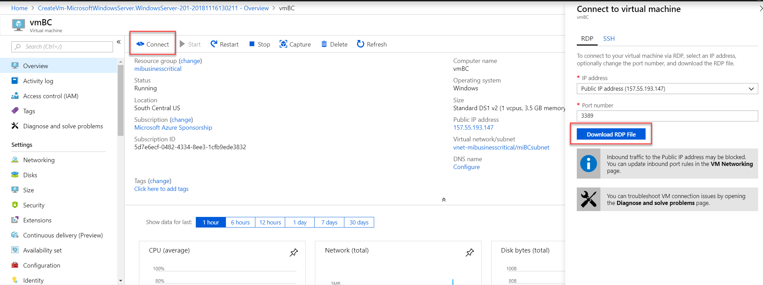Click the Connect toolbar icon
The height and width of the screenshot is (285, 763).
(x=140, y=44)
